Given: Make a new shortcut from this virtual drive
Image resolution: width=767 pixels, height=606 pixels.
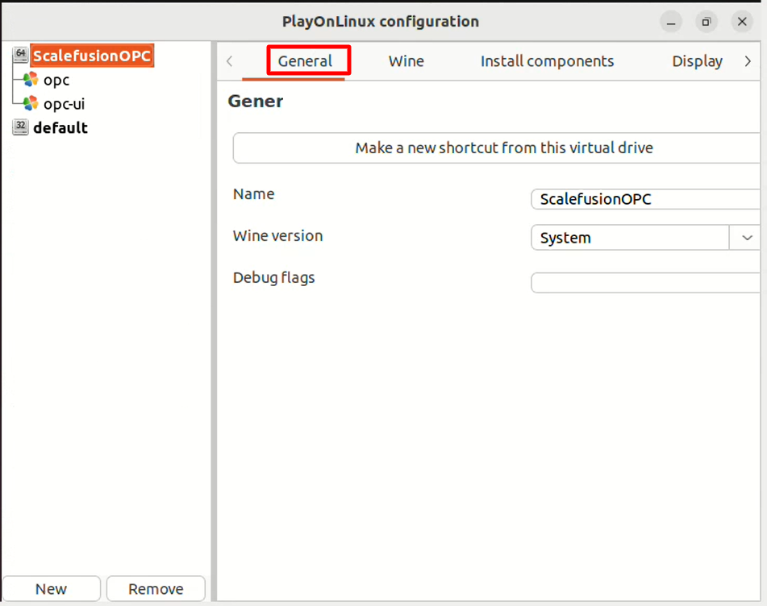Looking at the screenshot, I should pos(497,147).
